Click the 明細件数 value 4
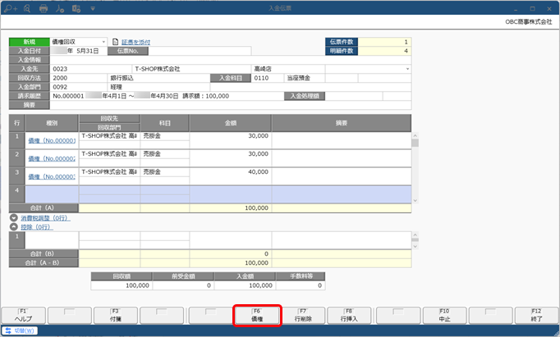 tap(384, 51)
